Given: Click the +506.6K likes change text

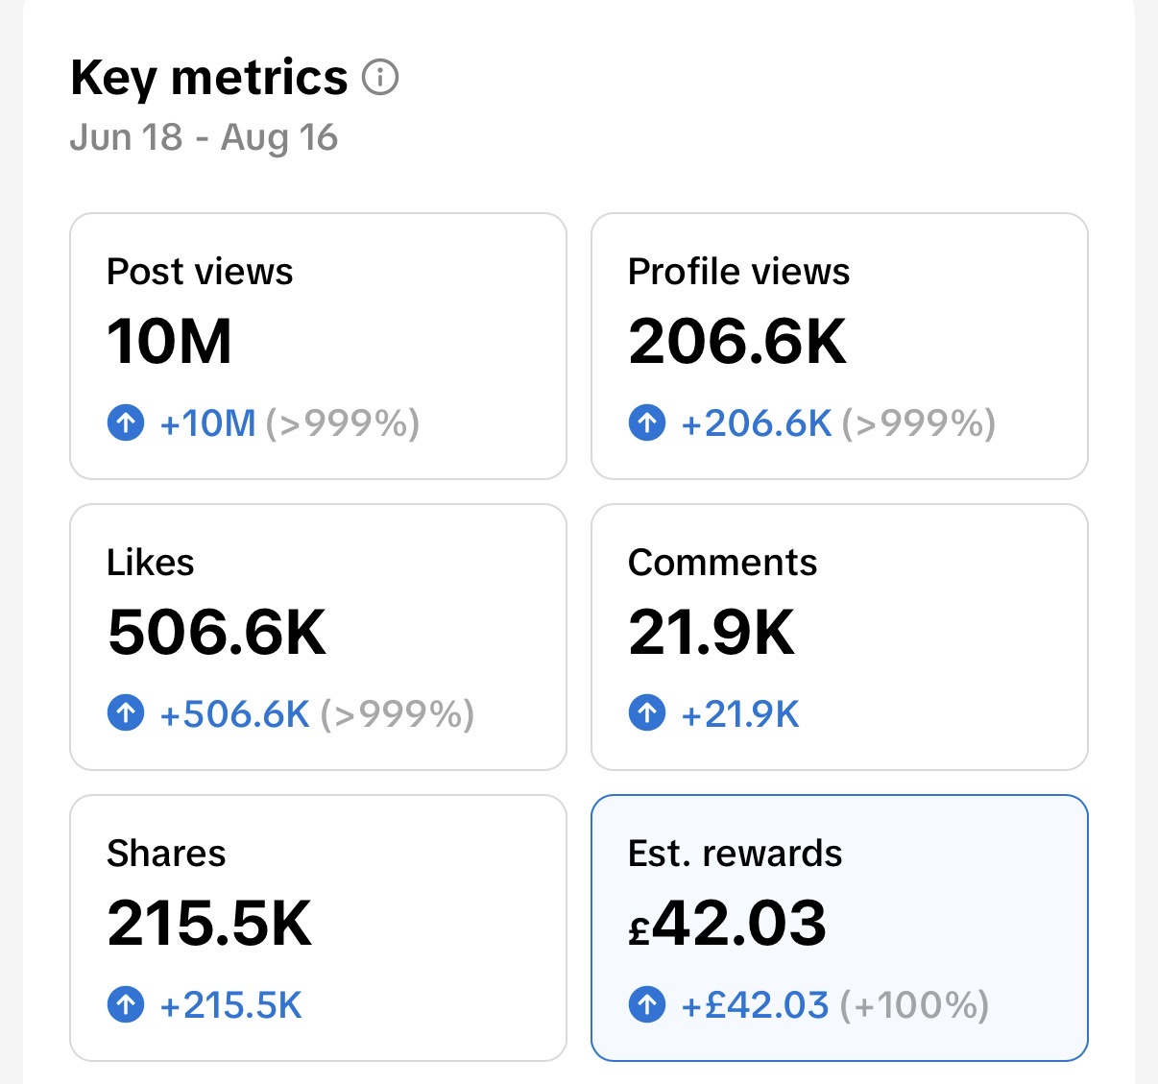Looking at the screenshot, I should coord(234,714).
